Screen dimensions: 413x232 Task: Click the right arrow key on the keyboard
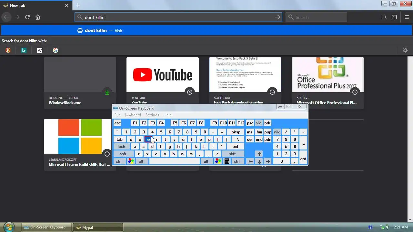click(268, 161)
